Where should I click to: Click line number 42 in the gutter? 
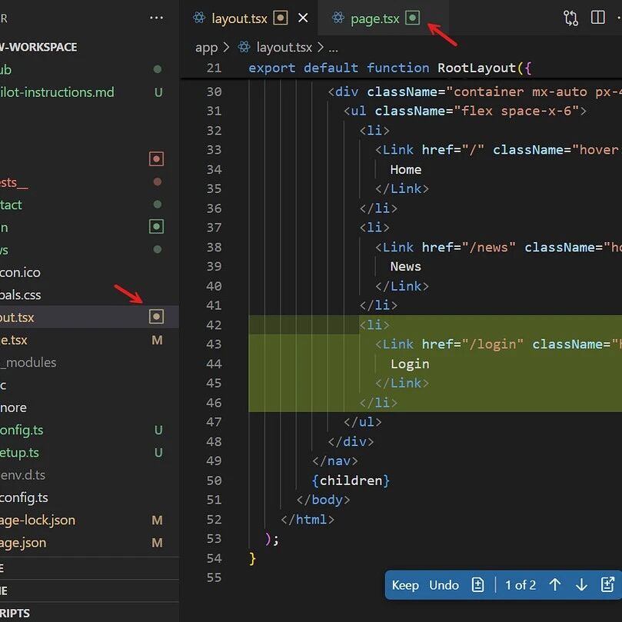214,325
